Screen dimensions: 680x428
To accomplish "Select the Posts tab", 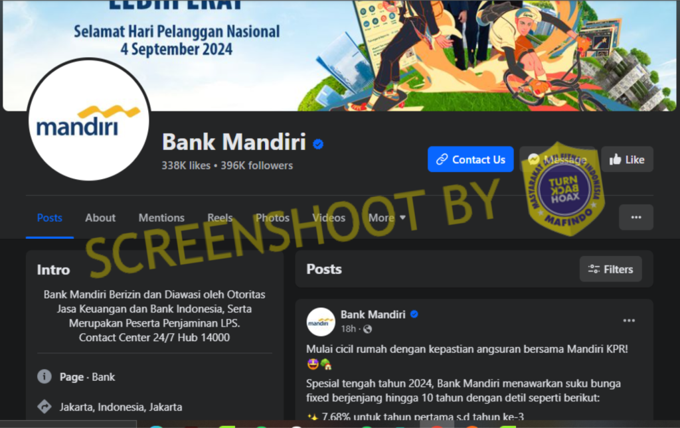I will tap(49, 218).
